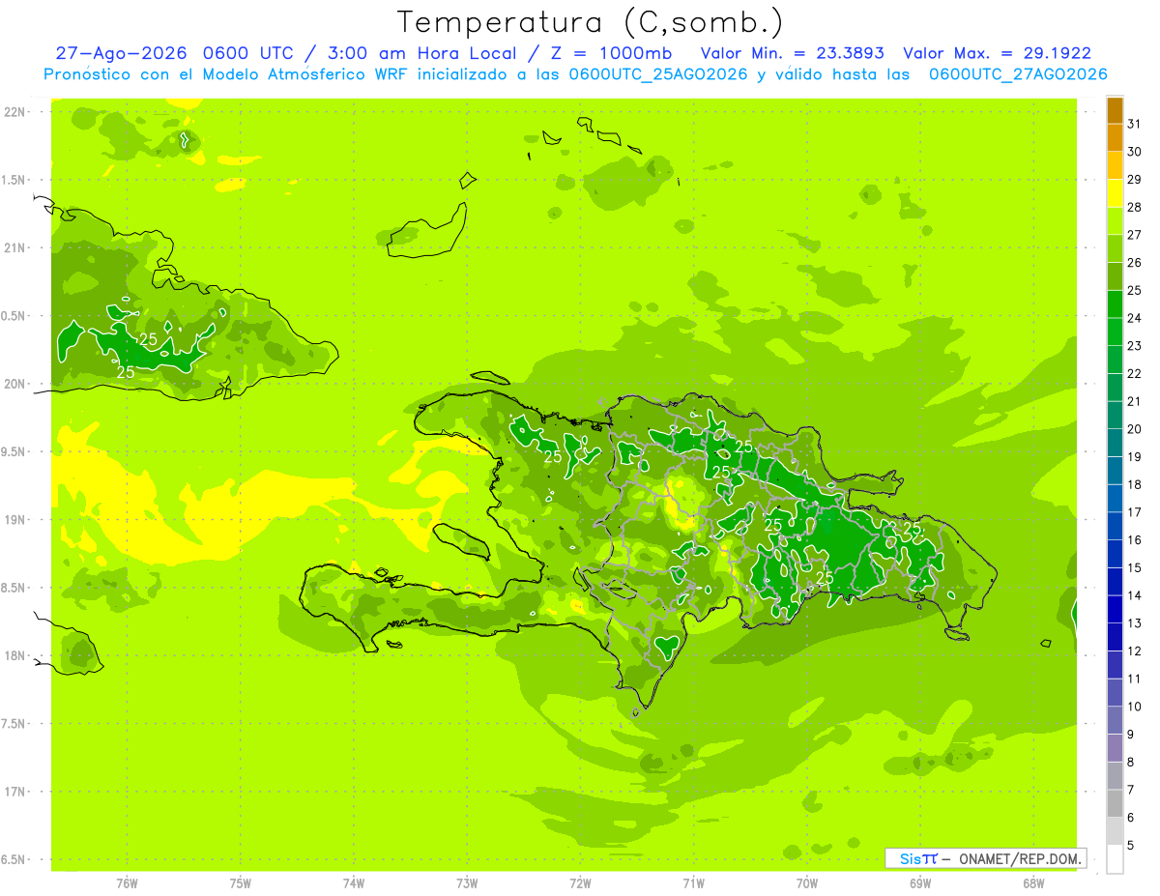Viewport: 1160px width, 896px height.
Task: Click the '70W' longitude label
Action: click(x=806, y=882)
